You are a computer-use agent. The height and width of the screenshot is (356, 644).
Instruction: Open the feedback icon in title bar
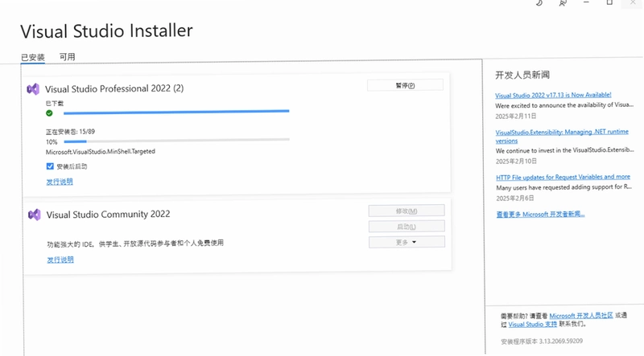click(x=563, y=3)
